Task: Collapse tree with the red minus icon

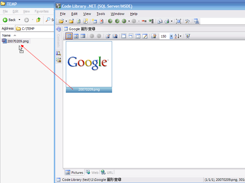Action: [144, 21]
